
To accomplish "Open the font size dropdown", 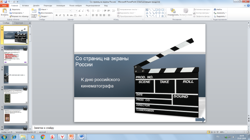I will pyautogui.click(x=77, y=10).
